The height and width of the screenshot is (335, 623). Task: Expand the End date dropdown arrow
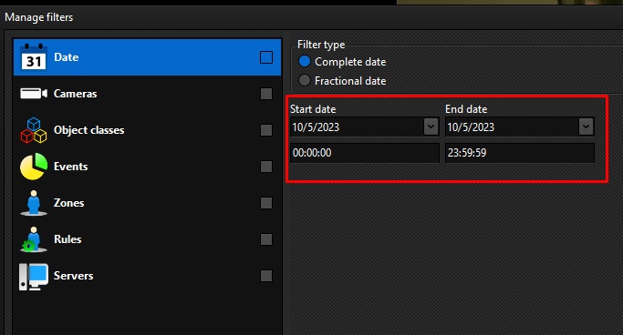click(586, 127)
